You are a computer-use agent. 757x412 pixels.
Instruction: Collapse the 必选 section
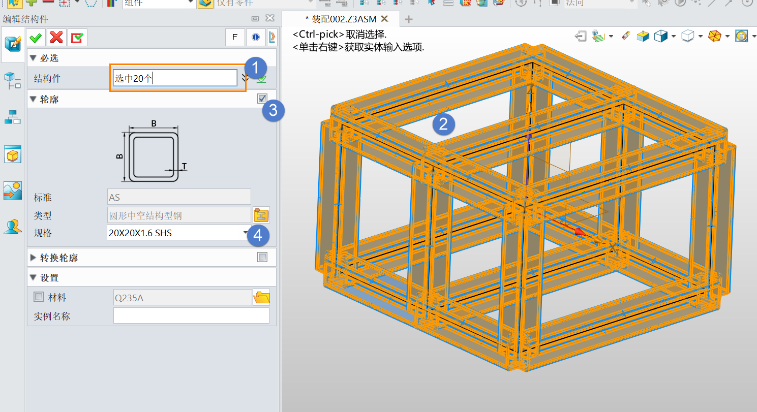pos(33,58)
